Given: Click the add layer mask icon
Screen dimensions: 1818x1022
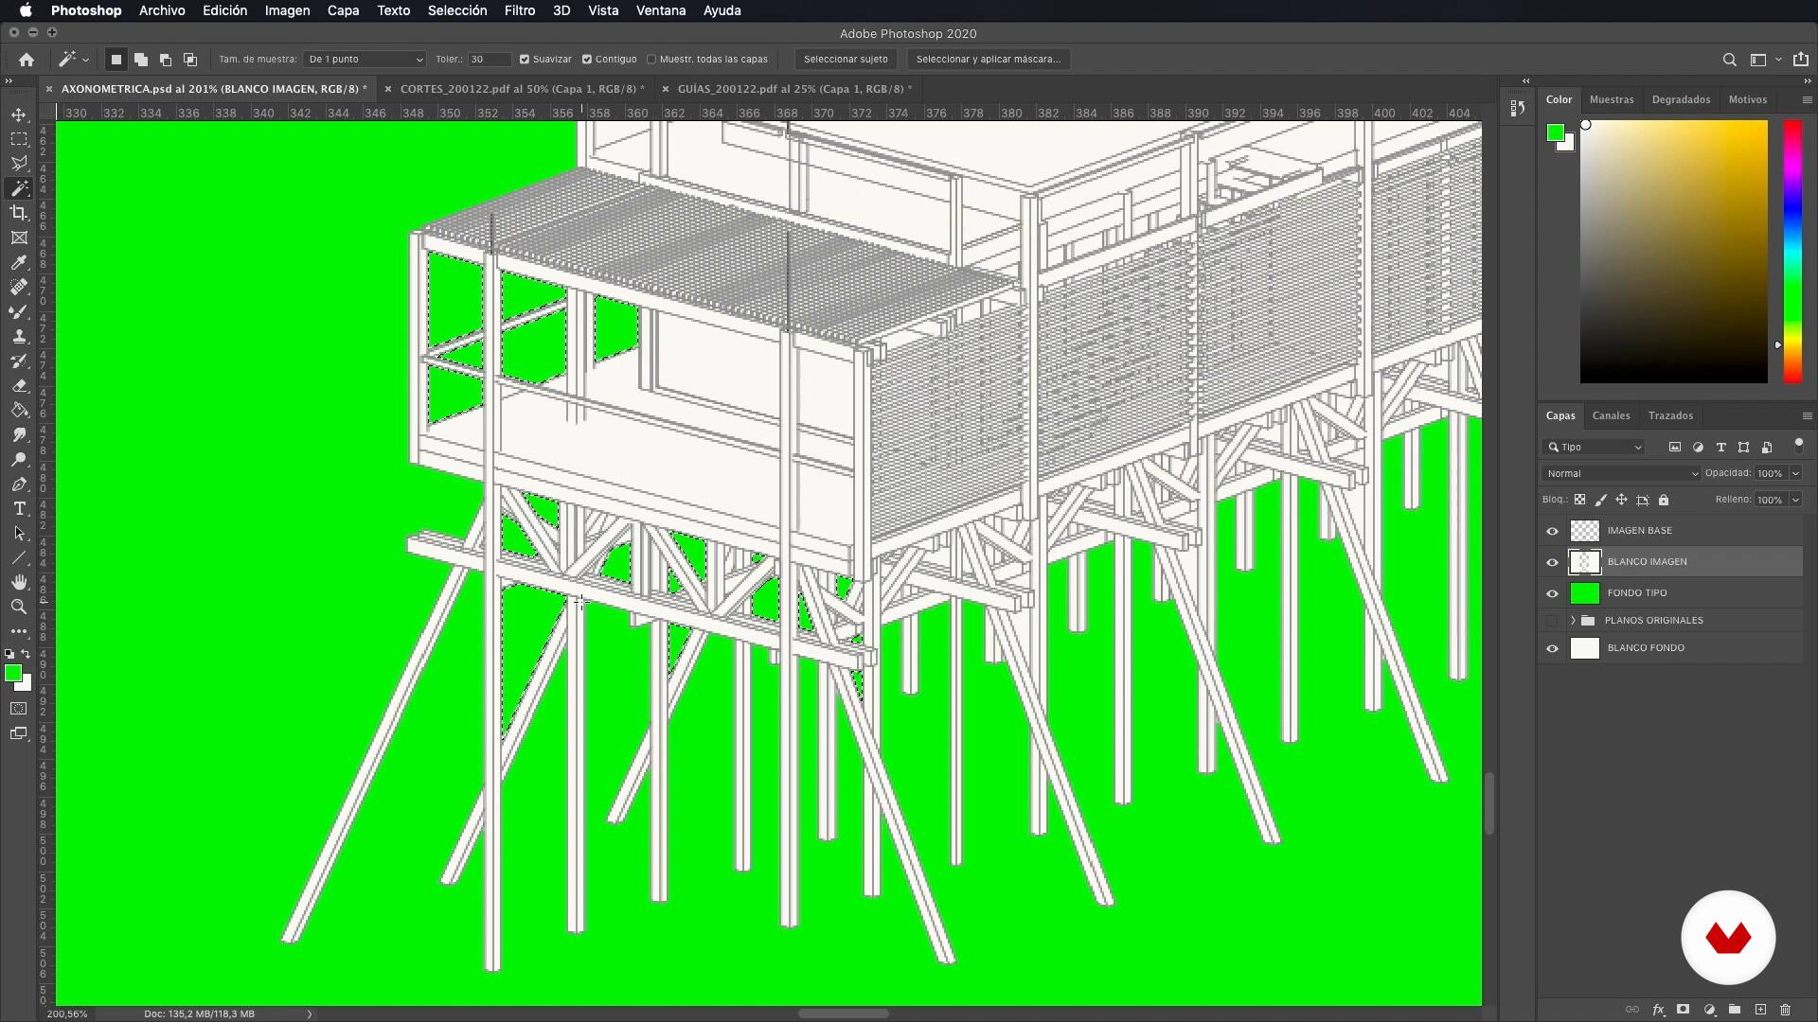Looking at the screenshot, I should pyautogui.click(x=1683, y=1010).
